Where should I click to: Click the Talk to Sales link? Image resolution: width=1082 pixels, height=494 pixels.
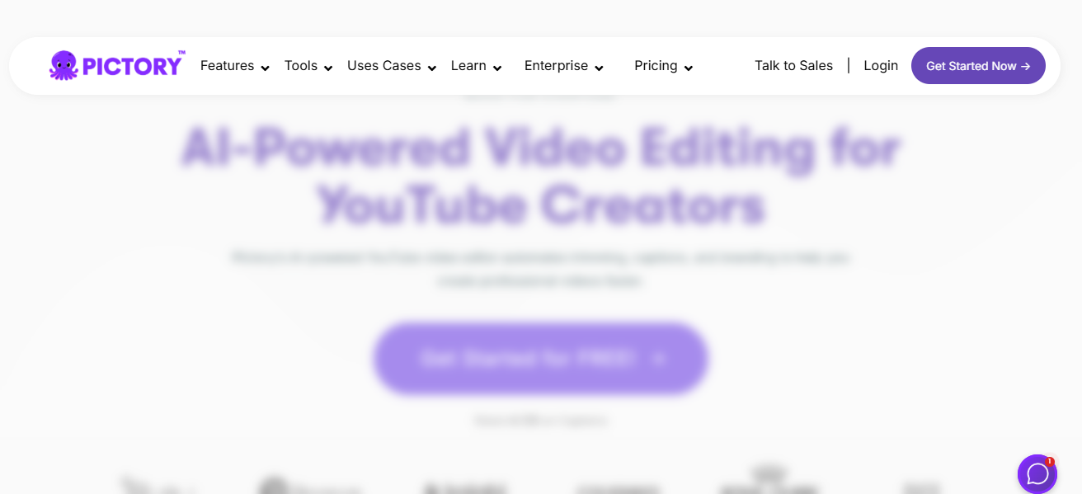[793, 66]
